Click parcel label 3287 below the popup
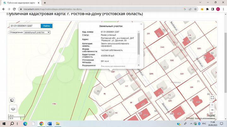This screenshot has width=227, height=127. click(x=113, y=72)
